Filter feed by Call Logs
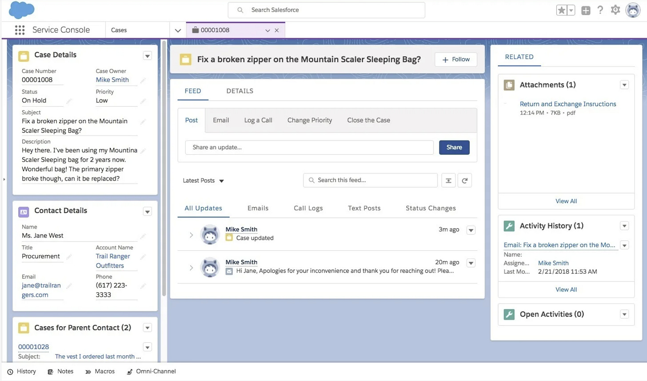 pos(308,208)
